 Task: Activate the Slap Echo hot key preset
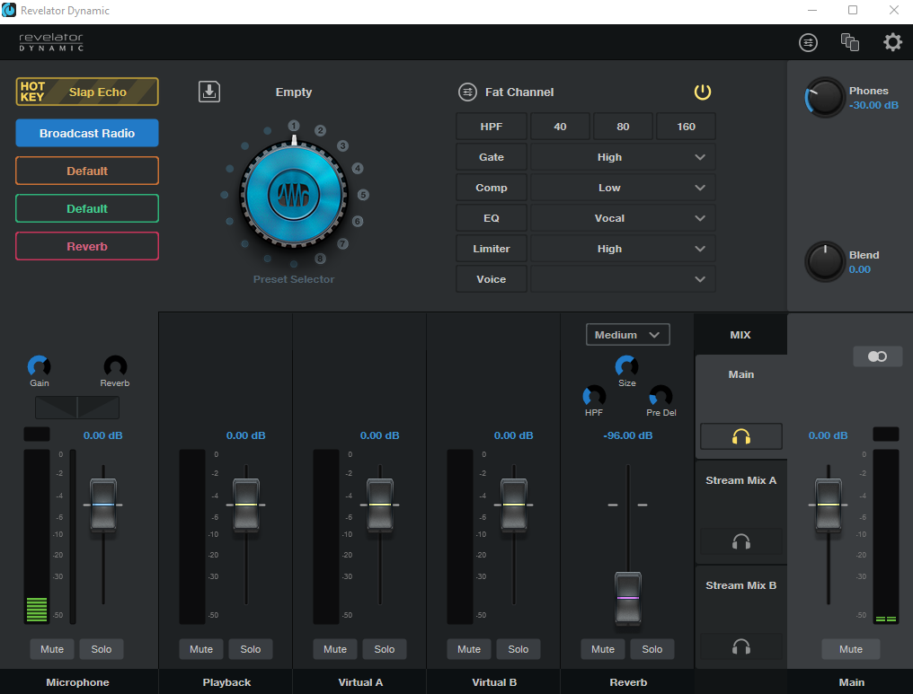click(x=87, y=92)
